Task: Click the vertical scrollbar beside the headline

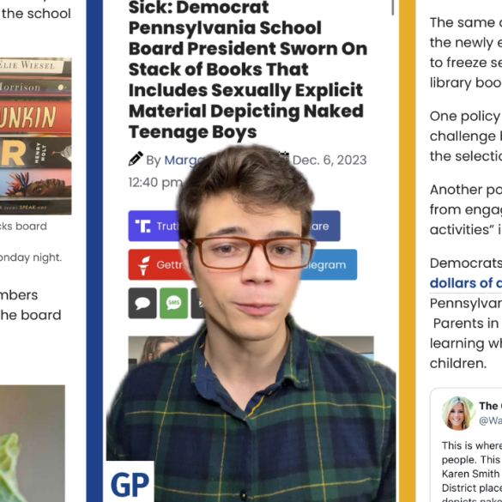Action: (x=393, y=8)
